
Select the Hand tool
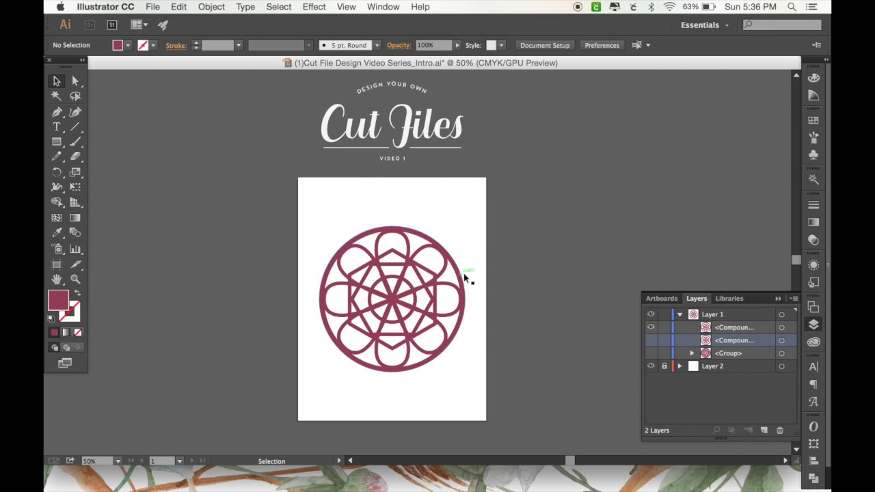[x=57, y=279]
